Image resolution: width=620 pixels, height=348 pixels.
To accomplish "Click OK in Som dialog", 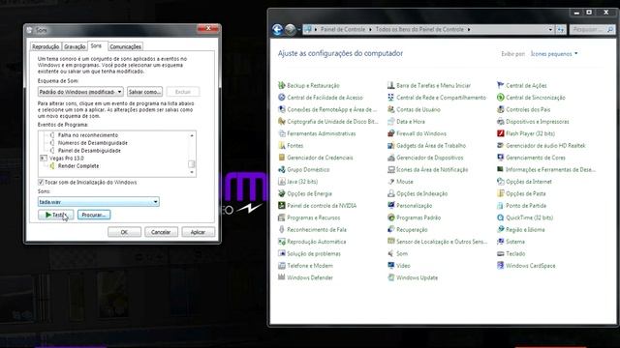I will tap(124, 232).
